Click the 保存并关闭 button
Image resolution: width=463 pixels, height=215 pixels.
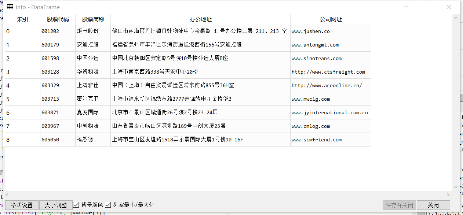click(399, 205)
